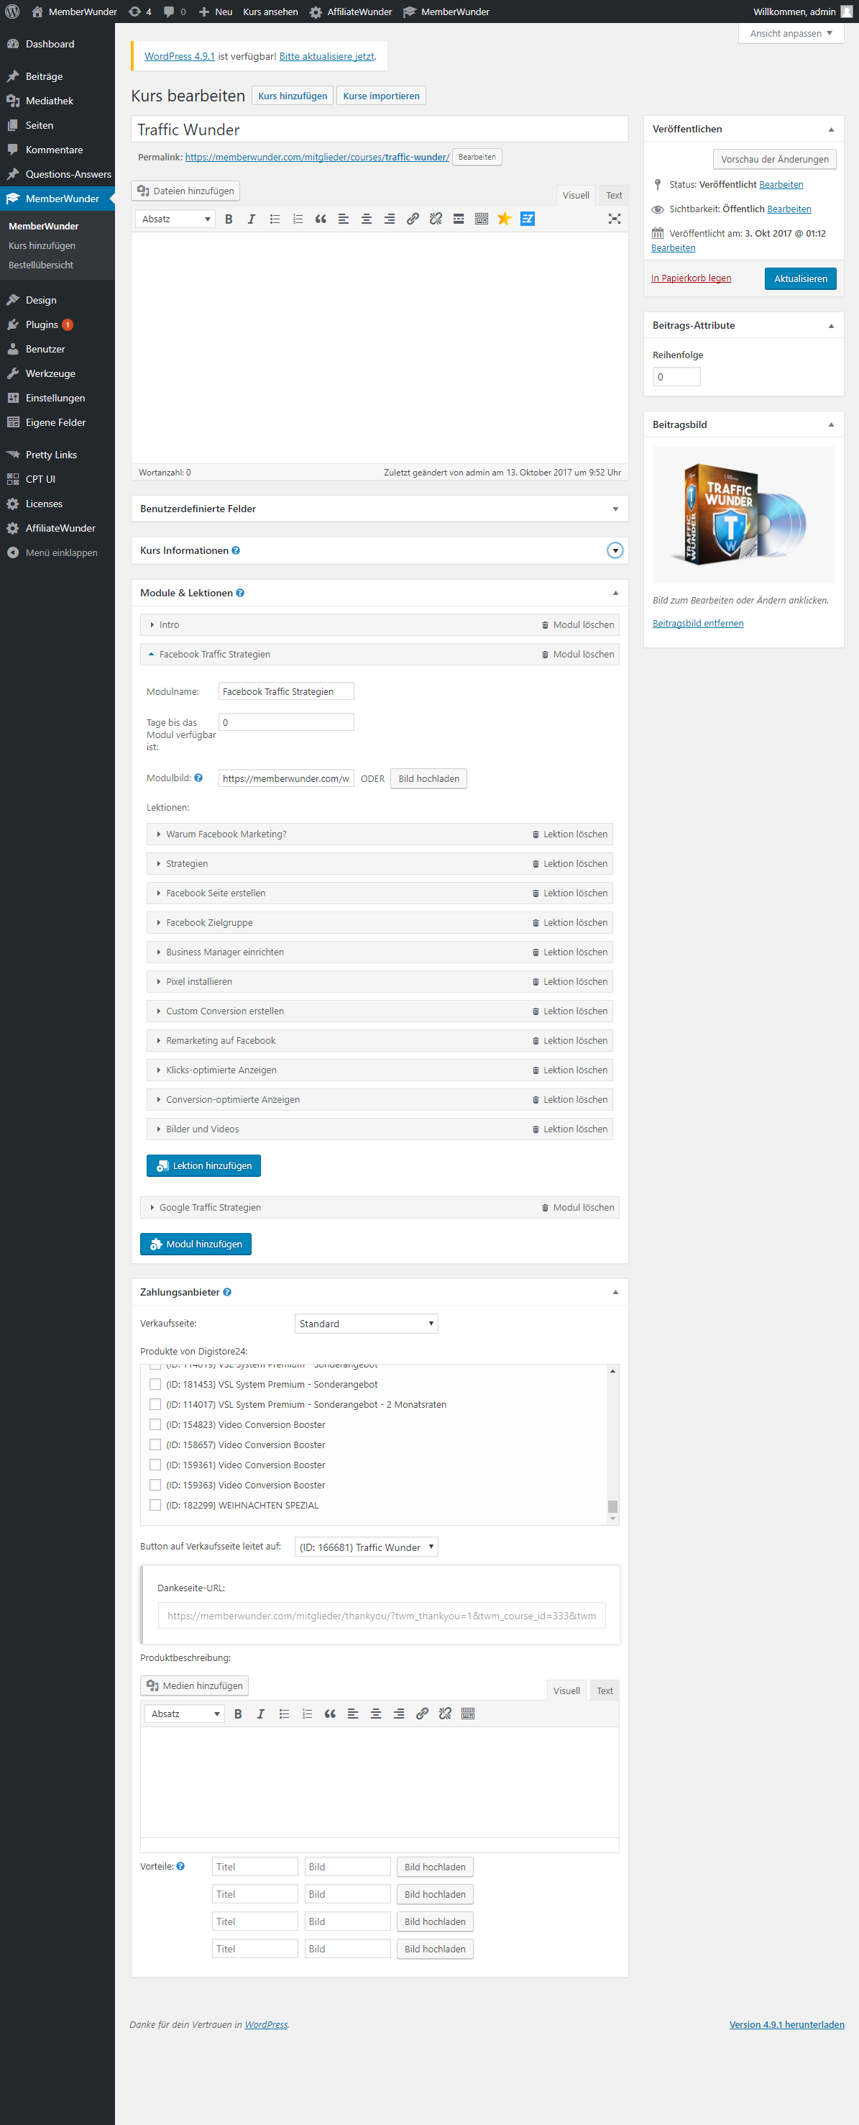Insert link using main editor toolbar
This screenshot has height=2125, width=859.
(413, 219)
